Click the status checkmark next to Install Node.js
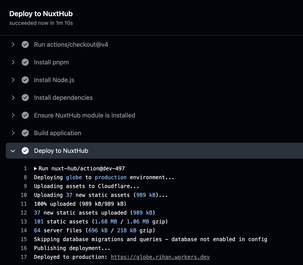The width and height of the screenshot is (303, 265). 25,80
